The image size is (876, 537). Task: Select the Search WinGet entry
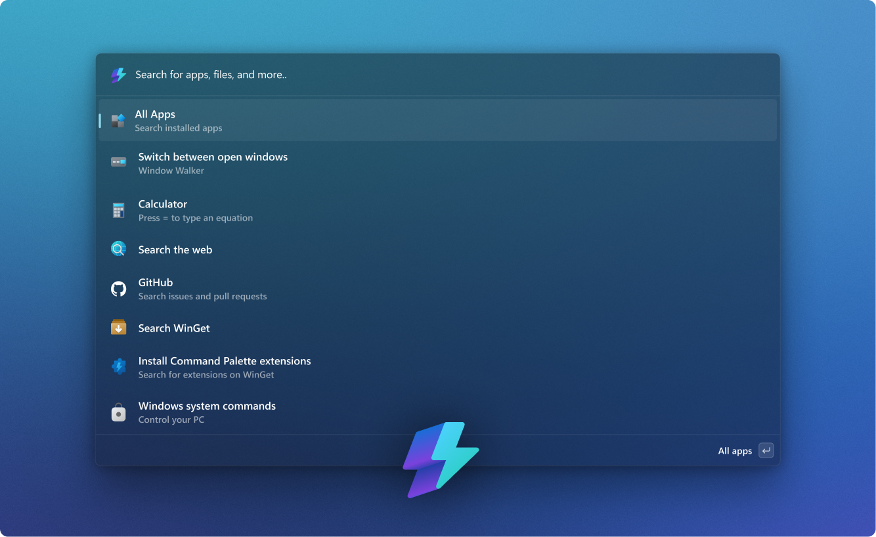(173, 327)
